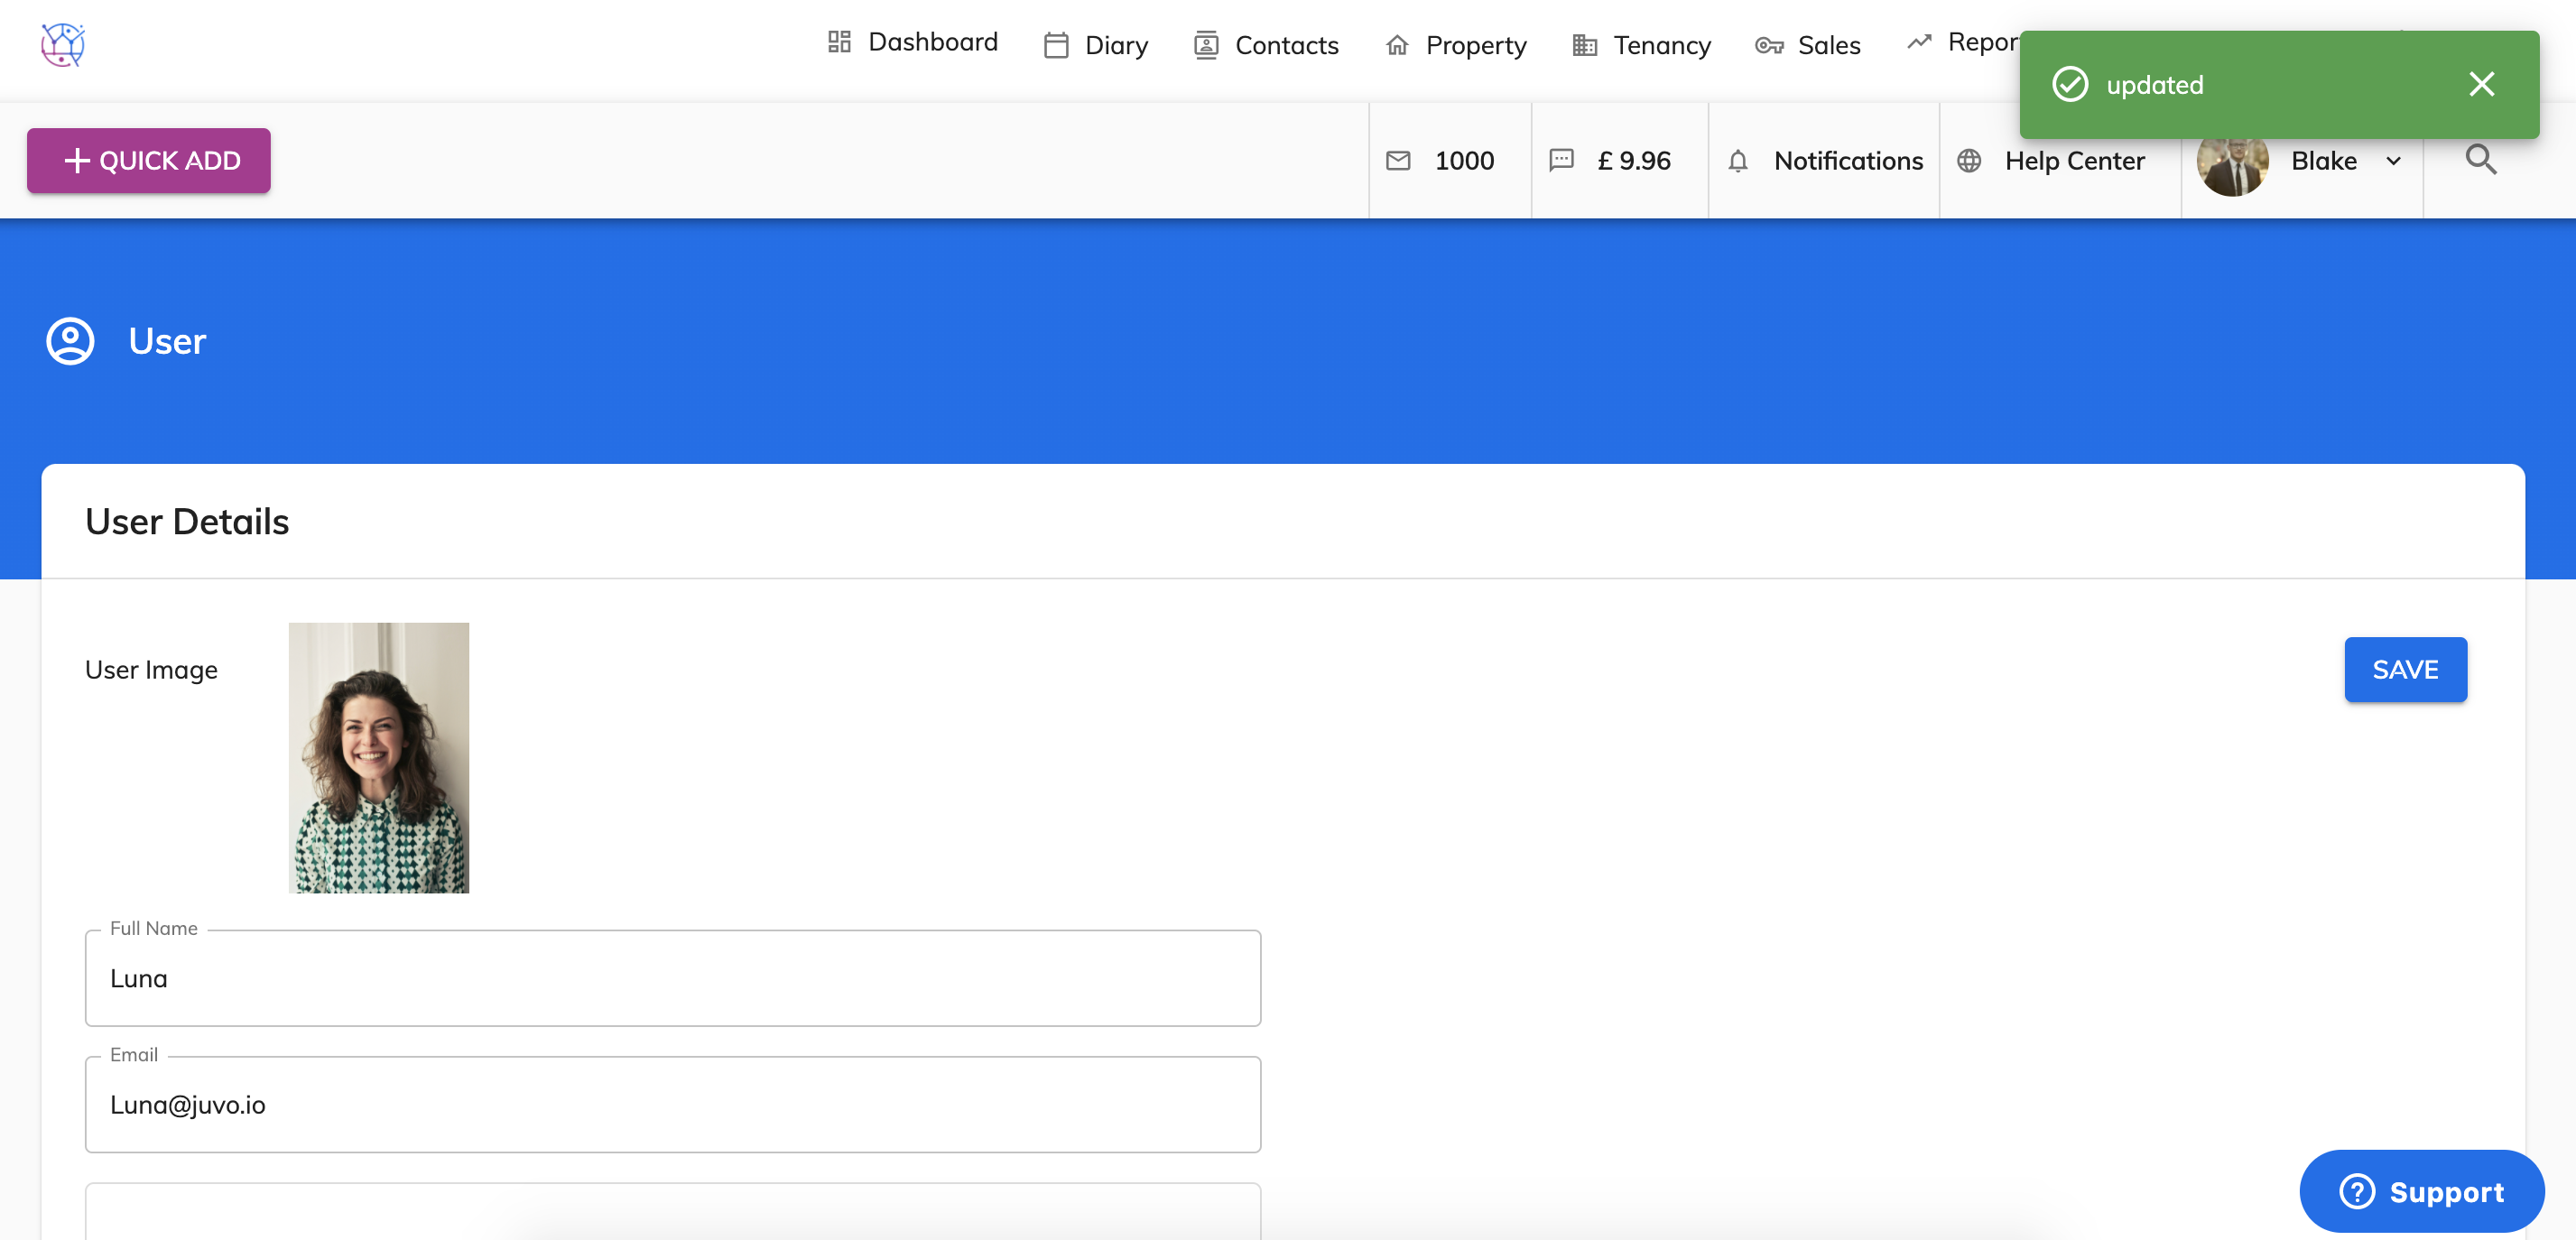The image size is (2576, 1240).
Task: Open the search magnifier icon
Action: [2480, 160]
